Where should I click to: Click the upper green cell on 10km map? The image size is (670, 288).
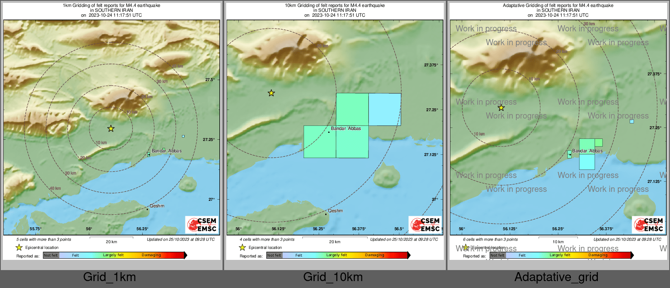[353, 109]
